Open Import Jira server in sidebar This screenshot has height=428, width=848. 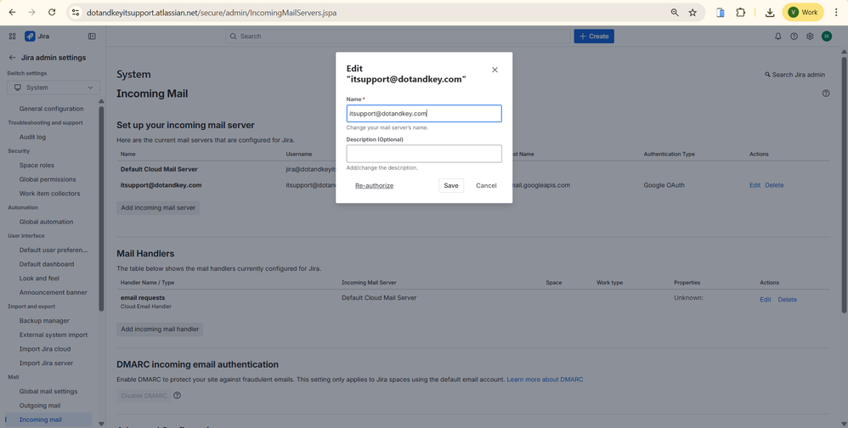(x=46, y=363)
